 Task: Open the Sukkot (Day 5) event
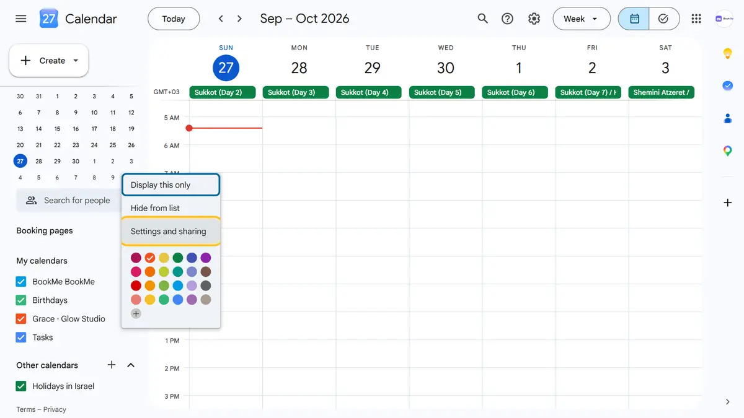tap(443, 92)
